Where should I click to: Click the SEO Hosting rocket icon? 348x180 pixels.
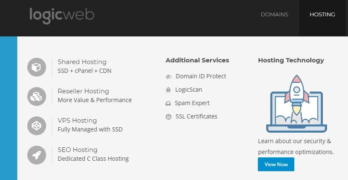coord(36,155)
